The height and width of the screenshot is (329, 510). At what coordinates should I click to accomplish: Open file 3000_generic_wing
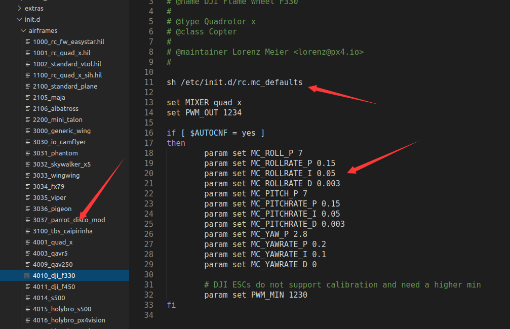[x=62, y=131]
